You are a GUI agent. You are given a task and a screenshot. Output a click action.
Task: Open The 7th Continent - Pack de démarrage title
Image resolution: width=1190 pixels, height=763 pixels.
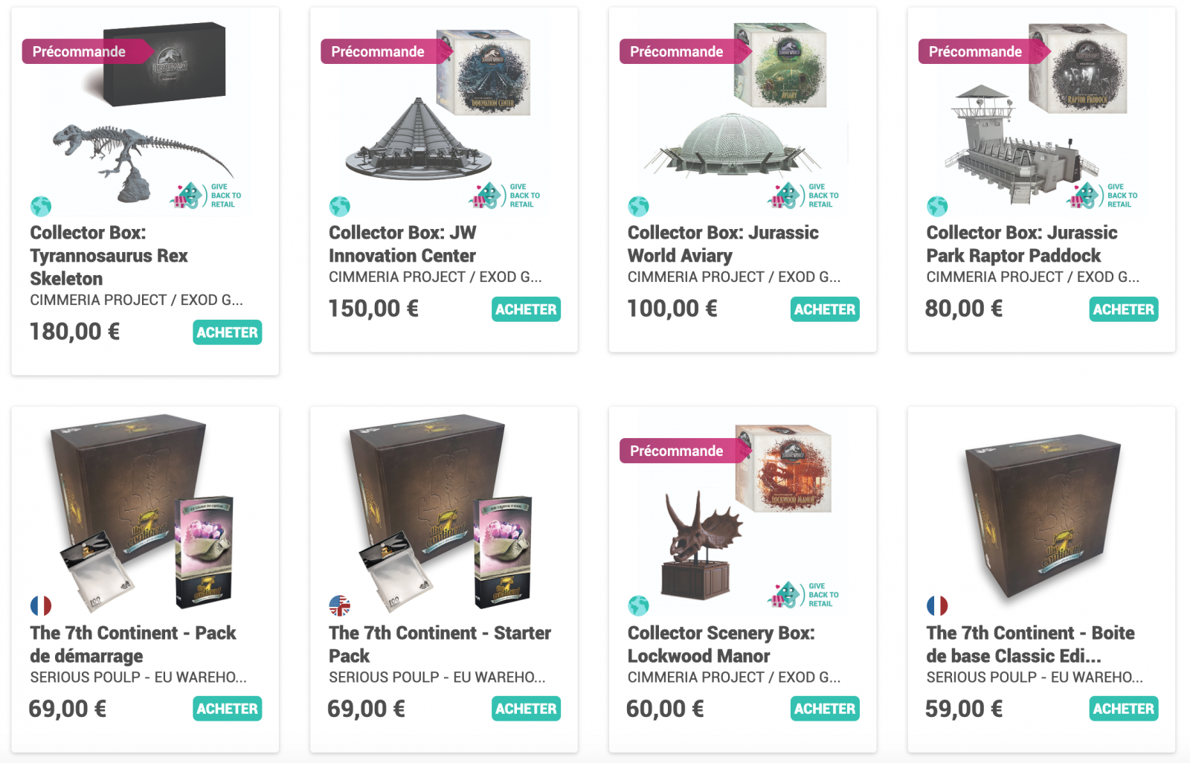point(132,644)
